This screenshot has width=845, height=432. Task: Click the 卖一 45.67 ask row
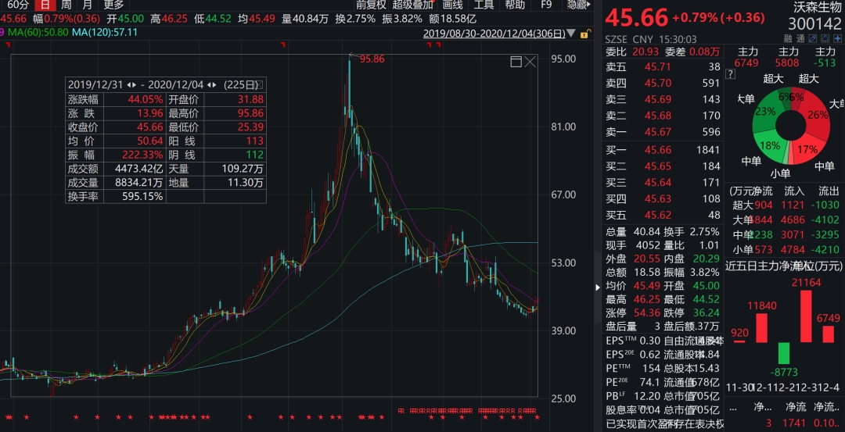point(663,132)
